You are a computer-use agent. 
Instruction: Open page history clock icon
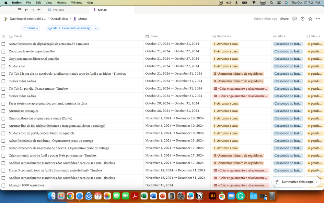coord(302,19)
